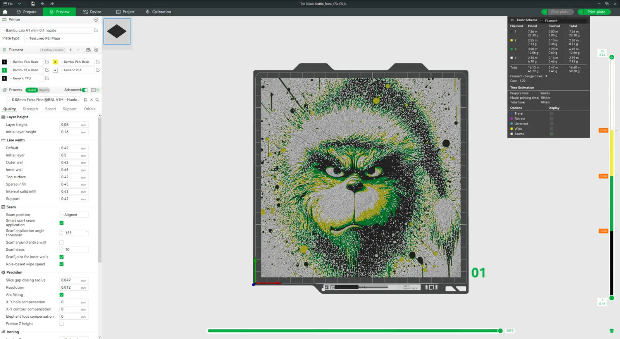Save the process preset
The width and height of the screenshot is (620, 339).
86,100
